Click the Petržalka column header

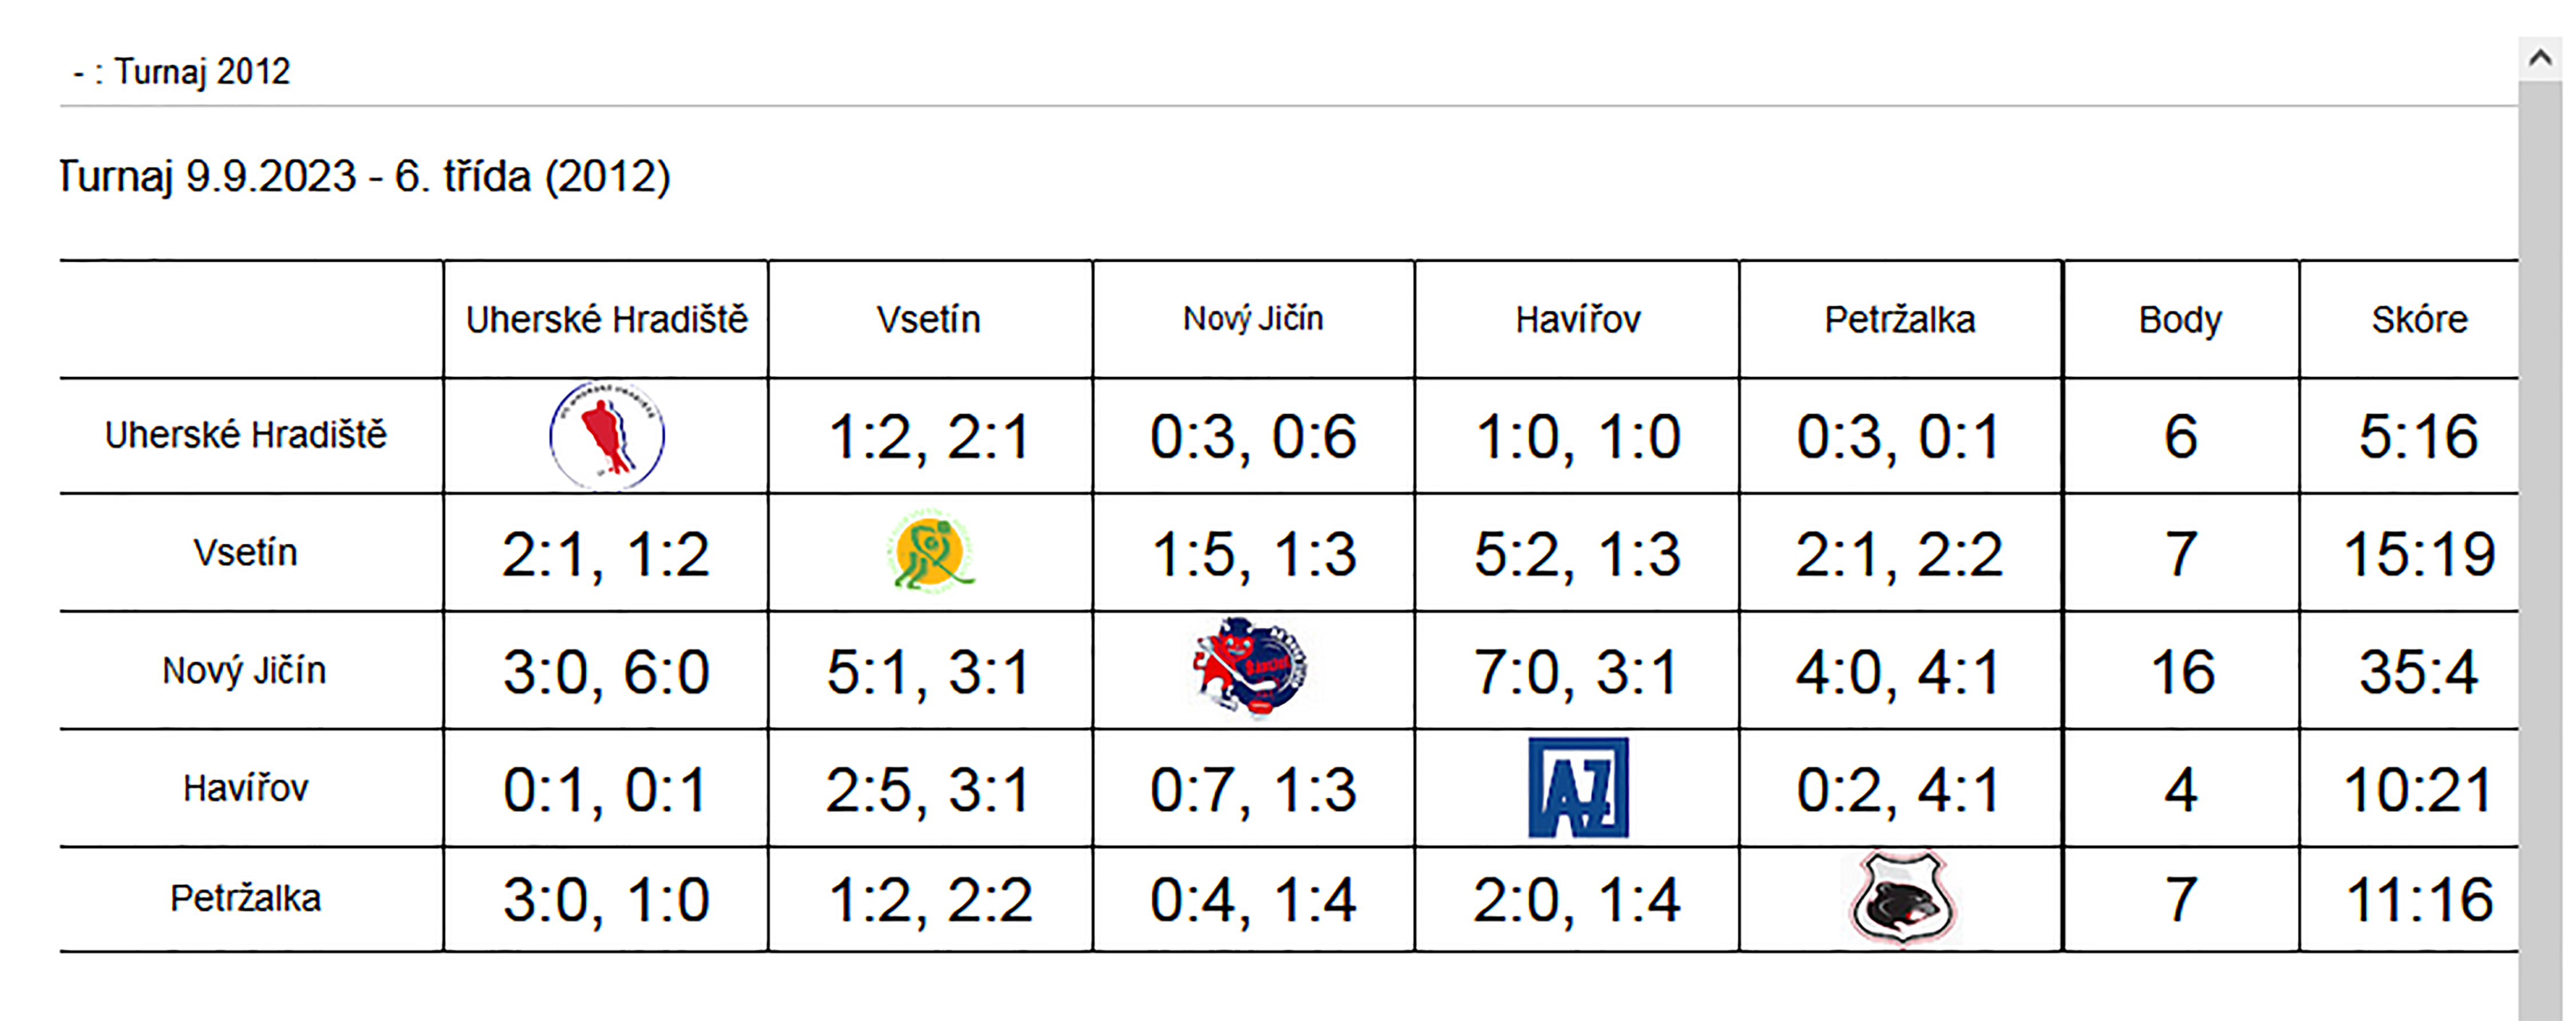pyautogui.click(x=1899, y=320)
